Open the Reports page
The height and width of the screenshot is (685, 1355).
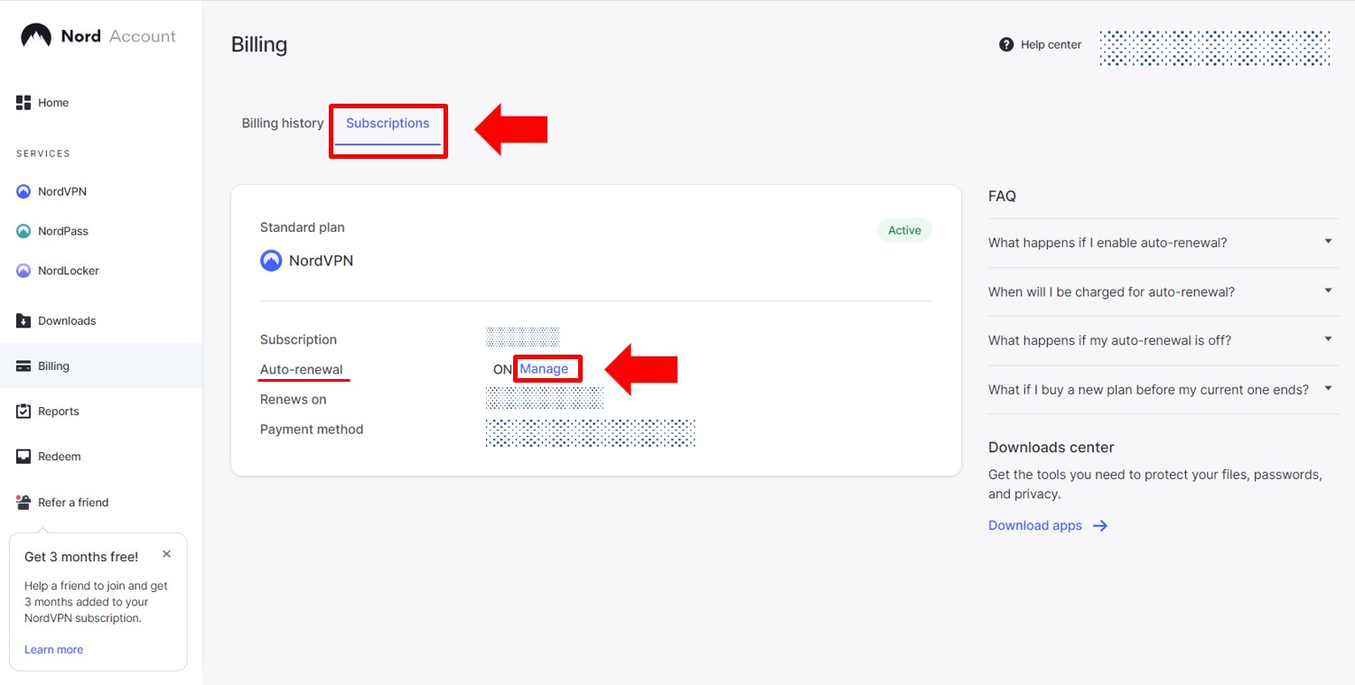click(x=59, y=411)
